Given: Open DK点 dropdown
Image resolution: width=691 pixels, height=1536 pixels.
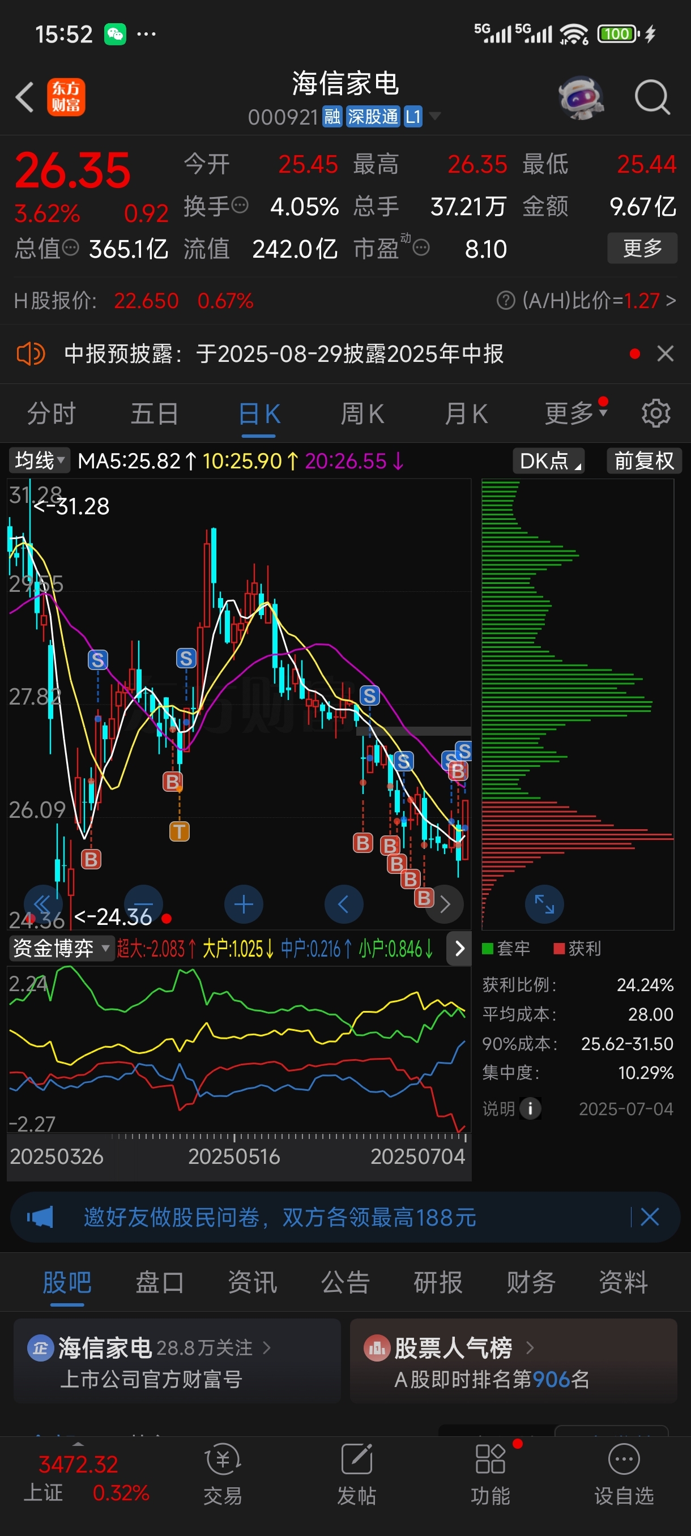Looking at the screenshot, I should 548,460.
